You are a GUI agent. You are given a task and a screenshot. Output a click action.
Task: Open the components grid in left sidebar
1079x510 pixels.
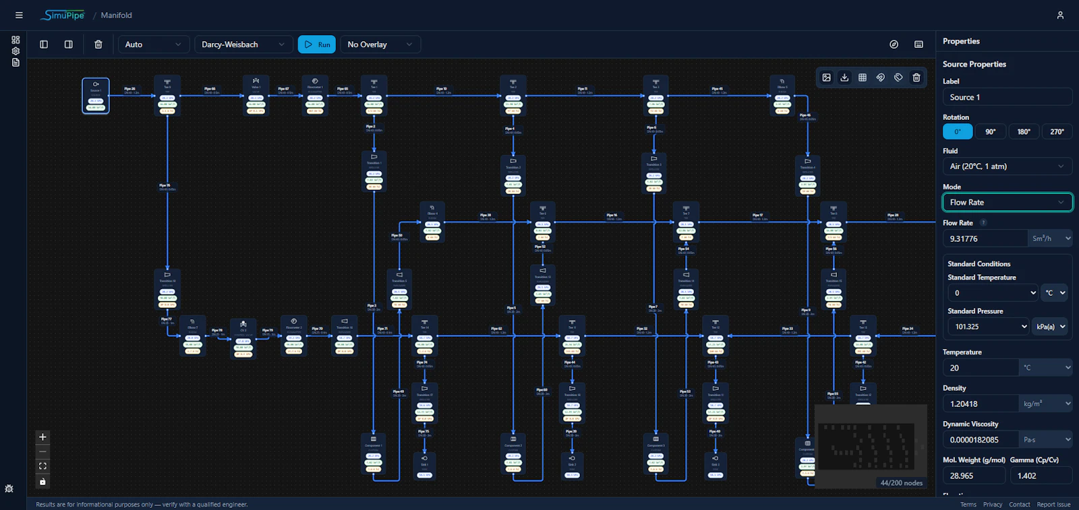(x=16, y=40)
